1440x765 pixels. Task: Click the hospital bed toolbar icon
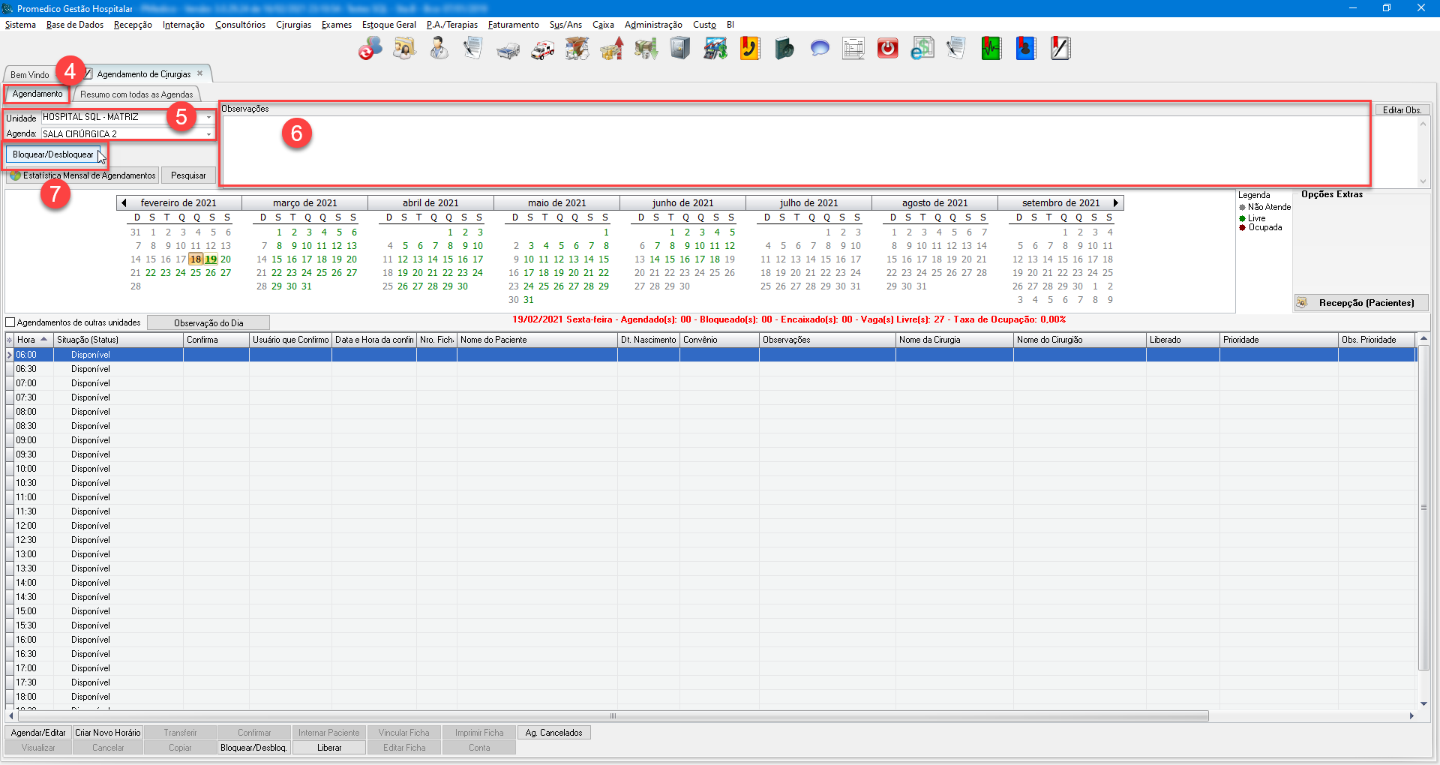coord(508,49)
